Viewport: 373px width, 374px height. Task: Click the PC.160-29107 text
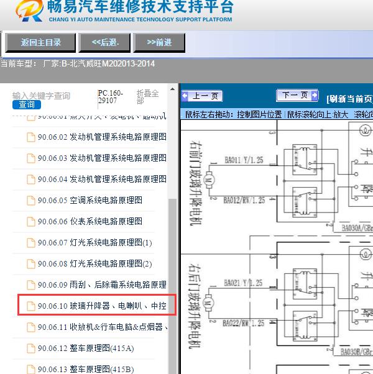point(110,96)
